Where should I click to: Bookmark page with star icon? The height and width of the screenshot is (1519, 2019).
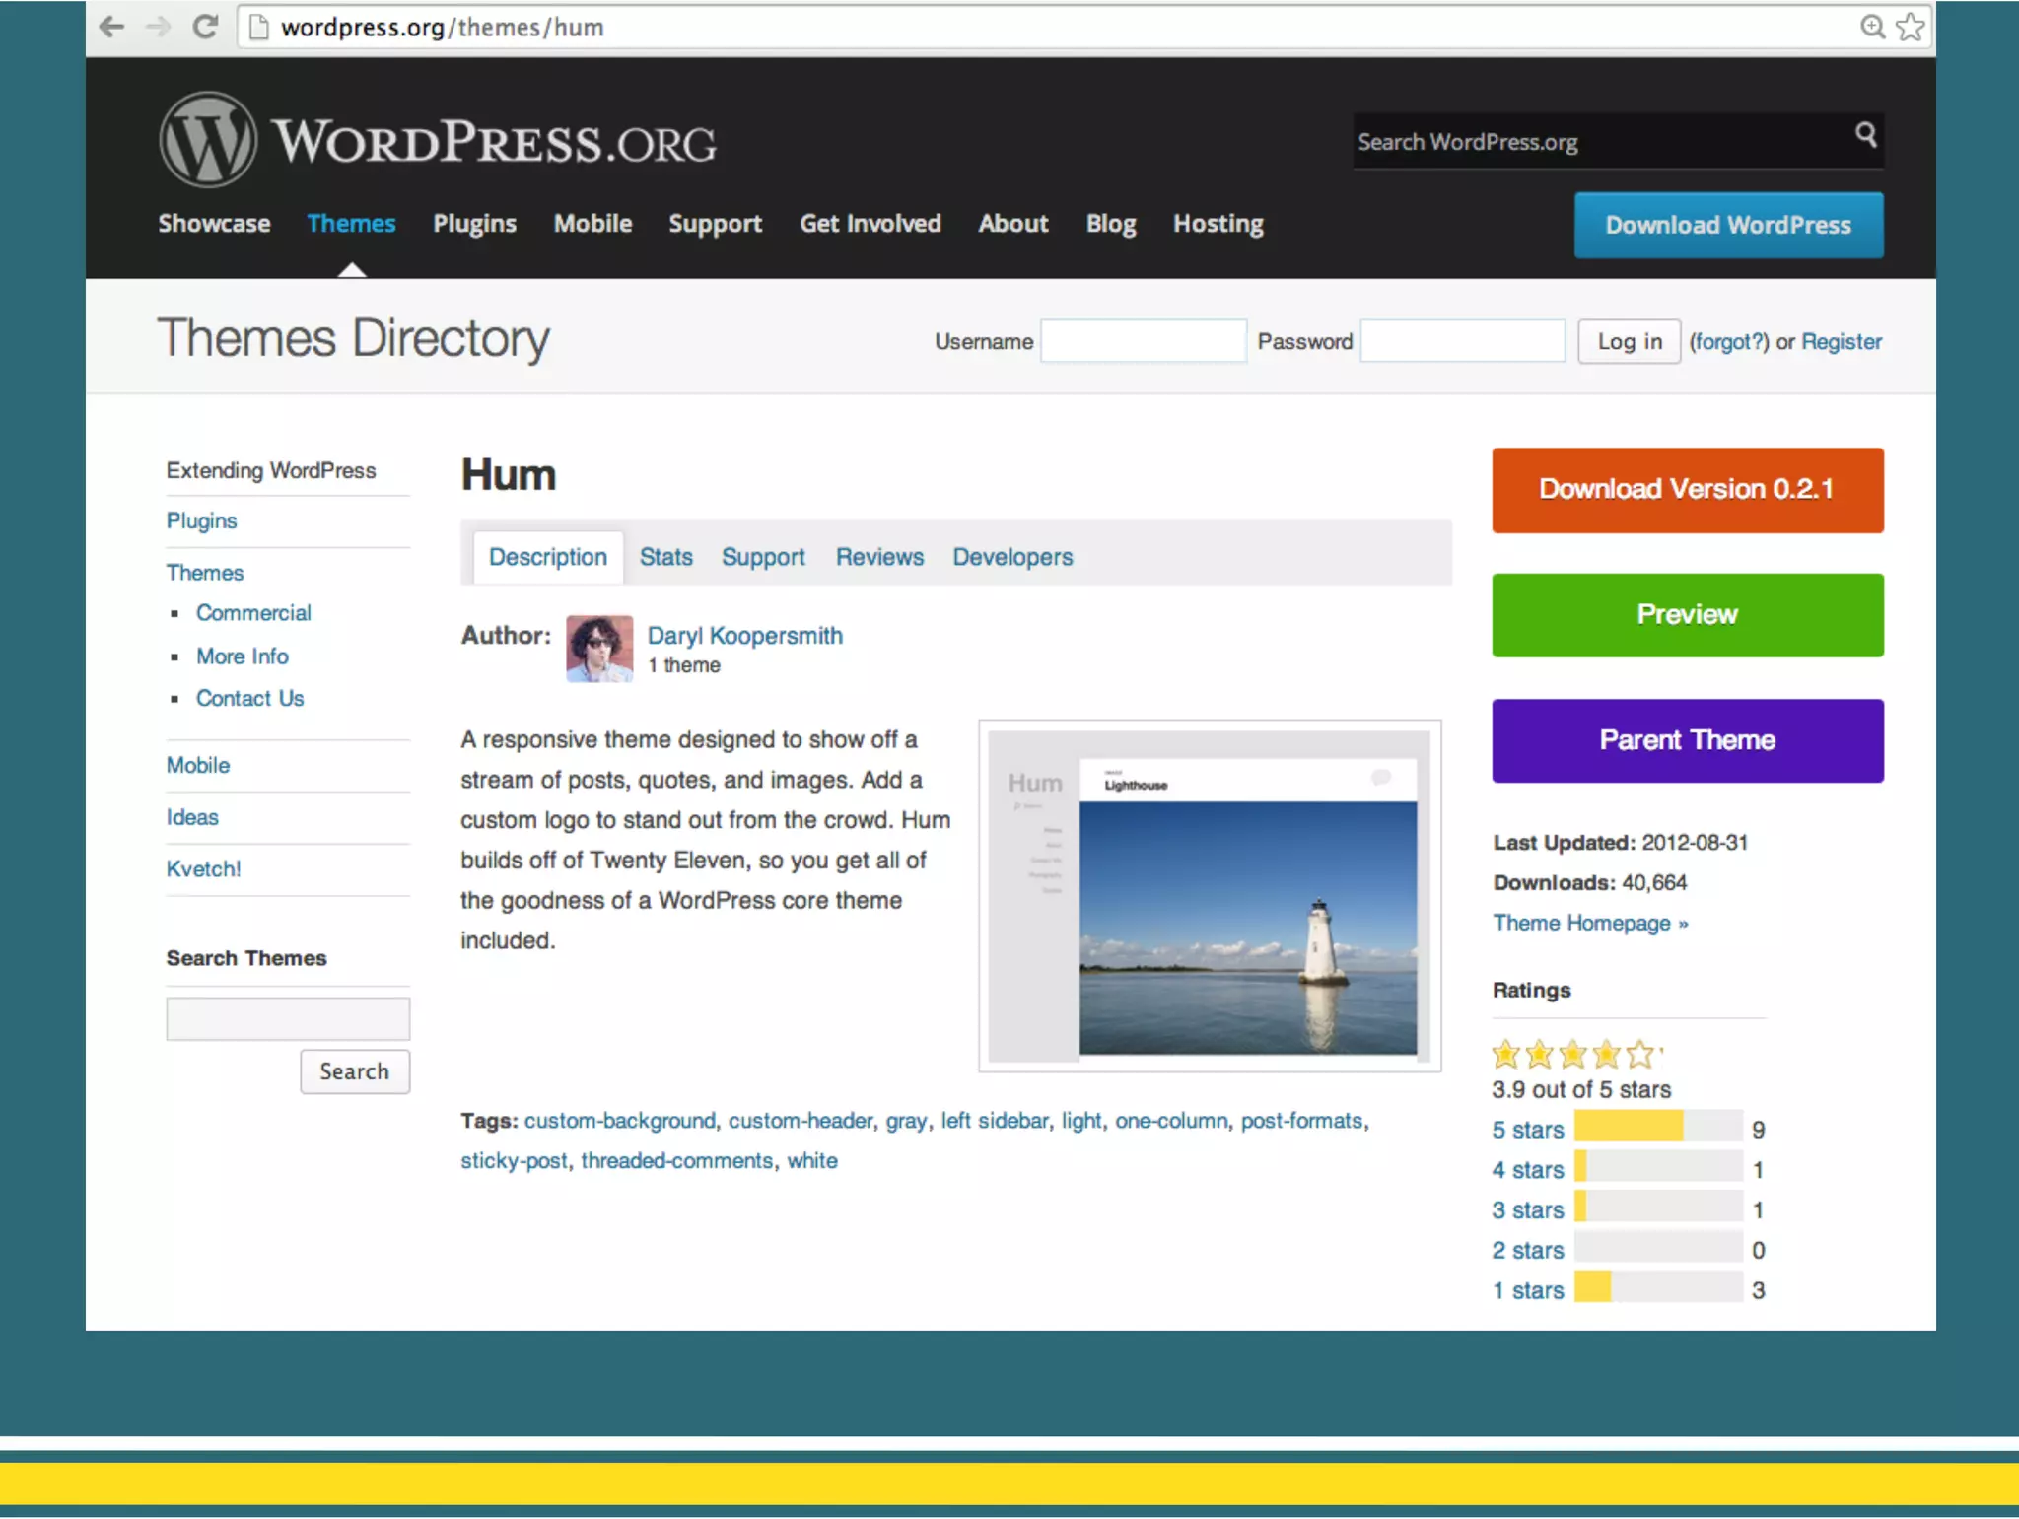tap(1911, 27)
